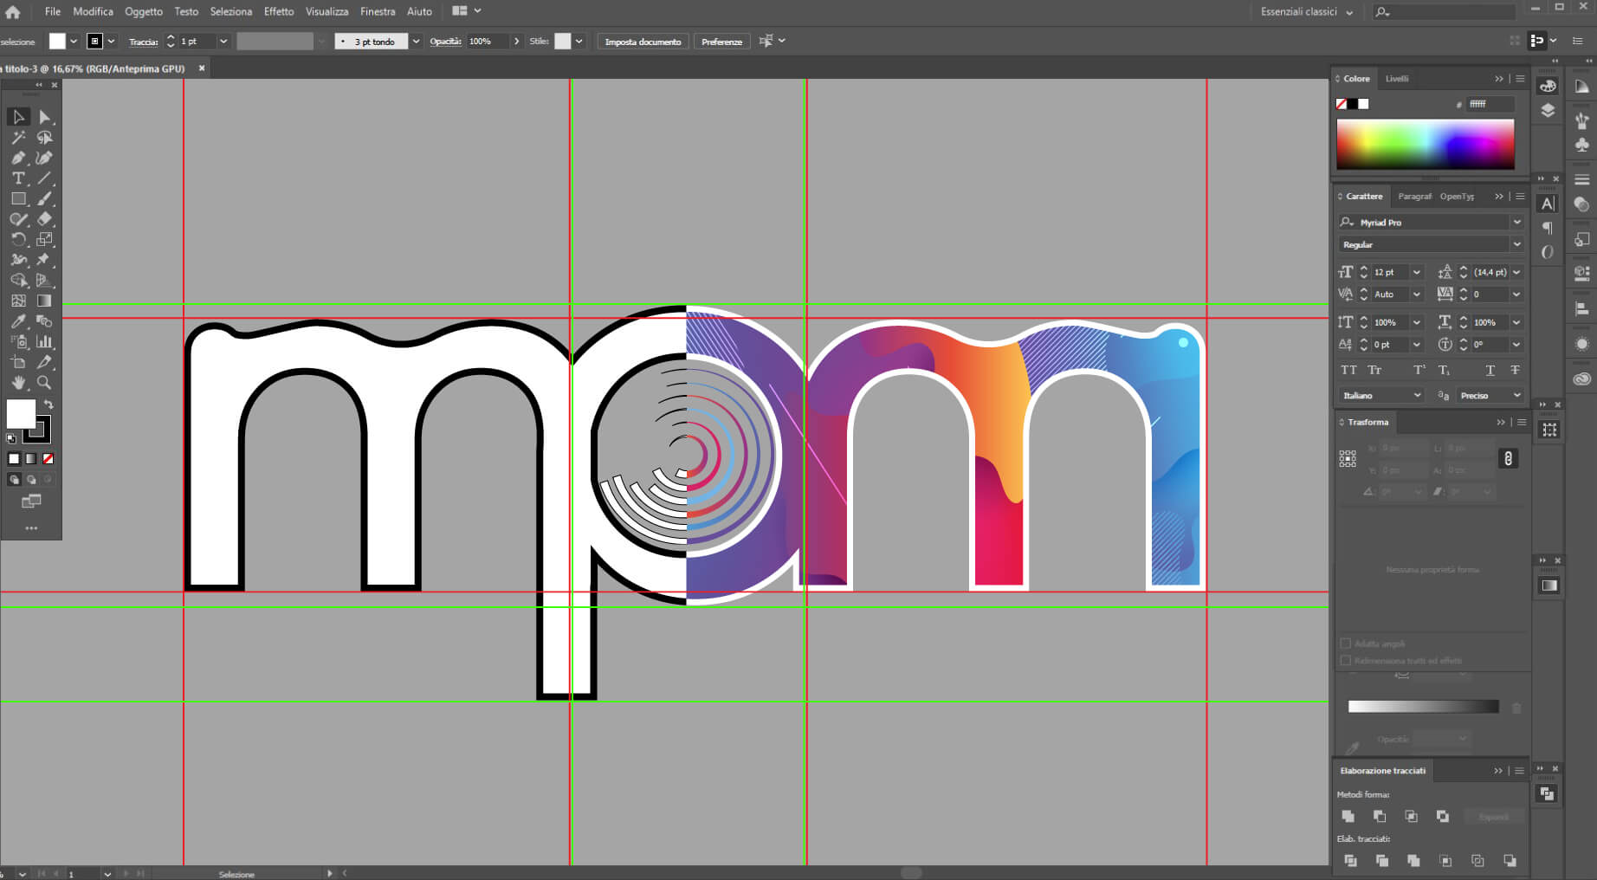Click the Exclude shape mode icon
1597x880 pixels.
[x=1443, y=816]
